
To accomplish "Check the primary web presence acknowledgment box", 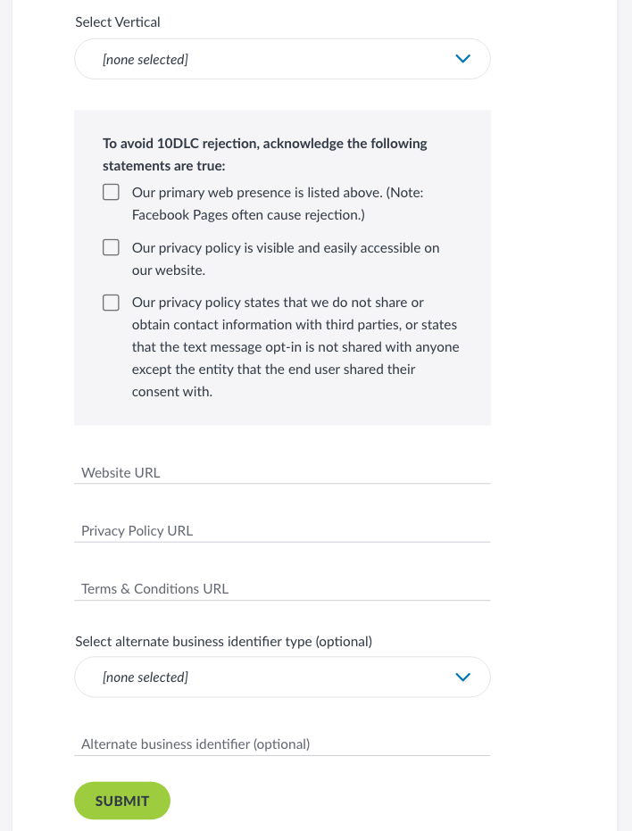I will pyautogui.click(x=111, y=192).
